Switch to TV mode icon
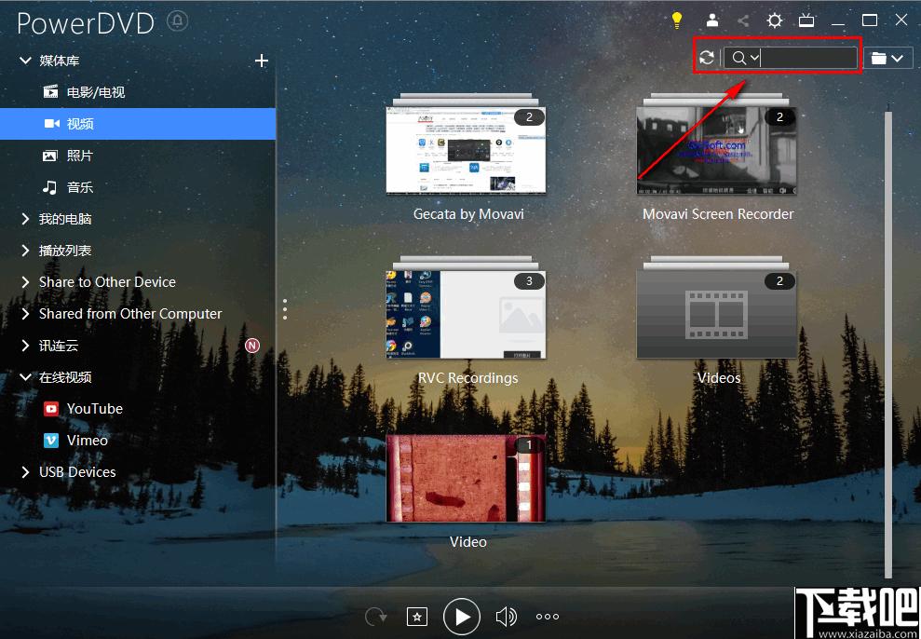 pos(806,21)
